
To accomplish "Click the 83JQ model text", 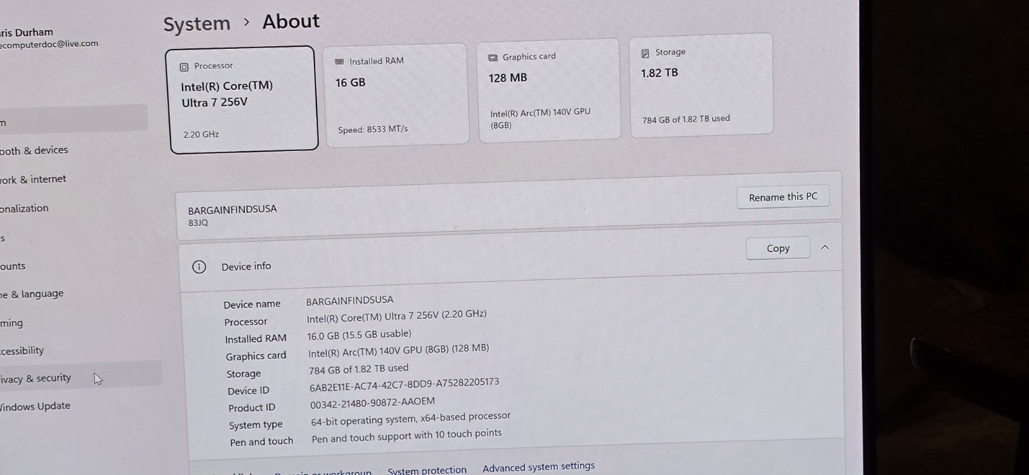I will coord(198,223).
